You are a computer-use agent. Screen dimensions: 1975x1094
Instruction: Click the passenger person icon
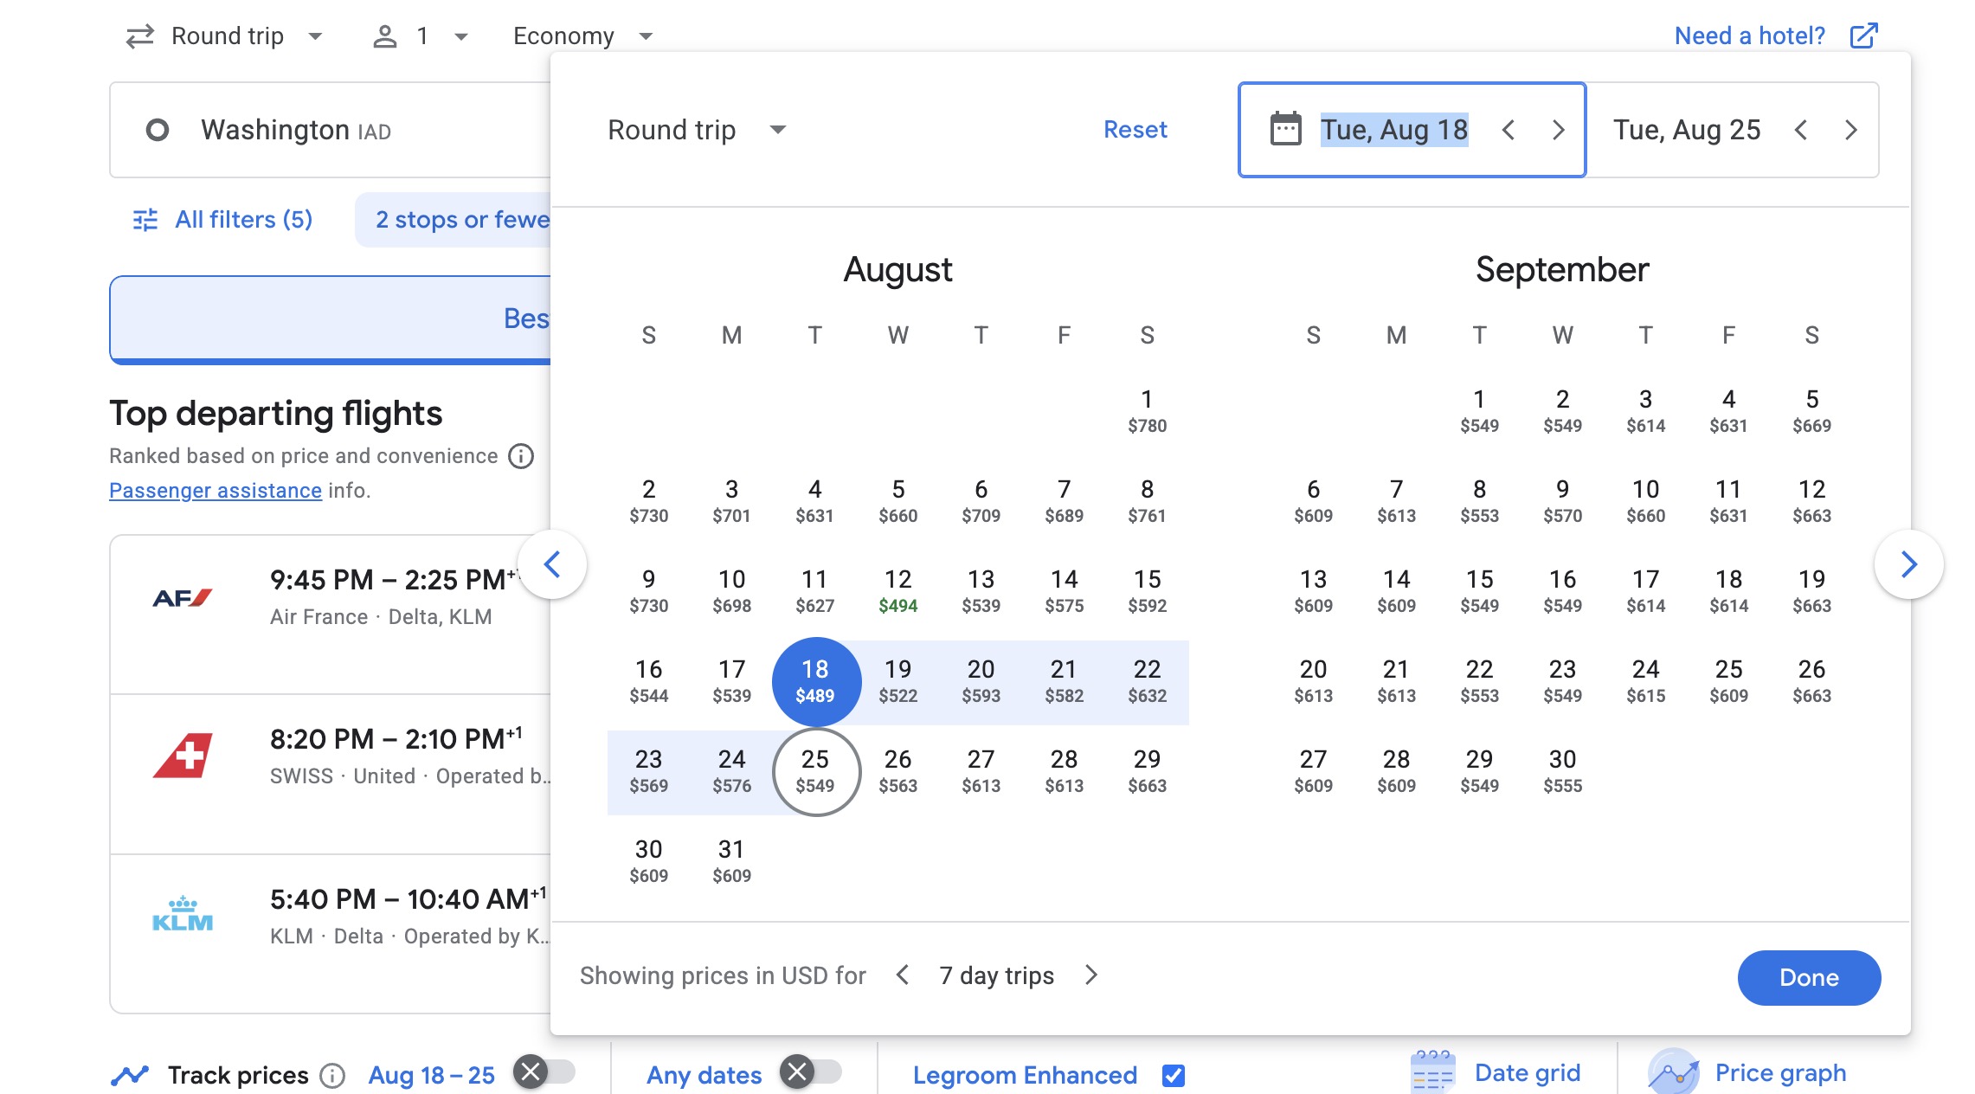[x=387, y=35]
